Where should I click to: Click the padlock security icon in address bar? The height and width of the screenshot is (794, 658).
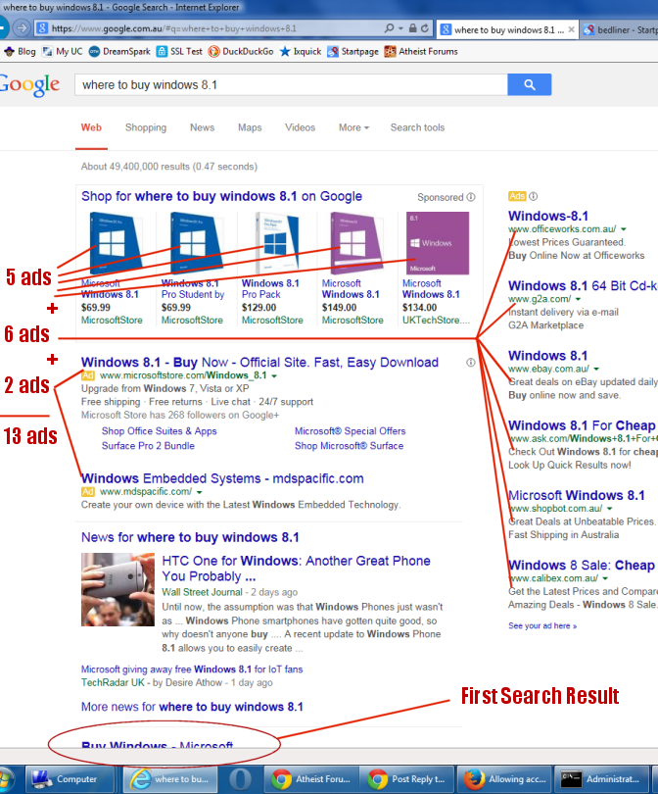pyautogui.click(x=412, y=28)
